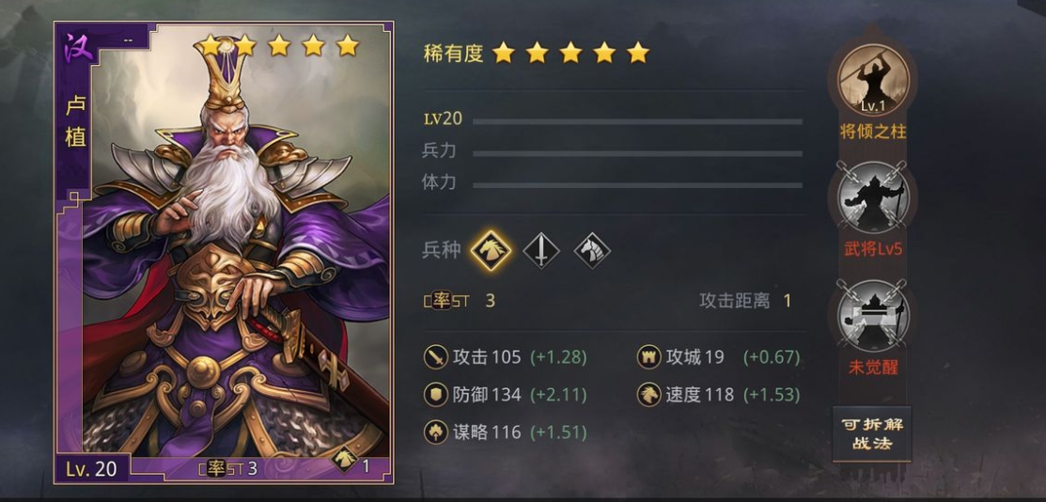Image resolution: width=1046 pixels, height=502 pixels.
Task: Click the 攻城 siege castle attribute icon
Action: pyautogui.click(x=649, y=357)
